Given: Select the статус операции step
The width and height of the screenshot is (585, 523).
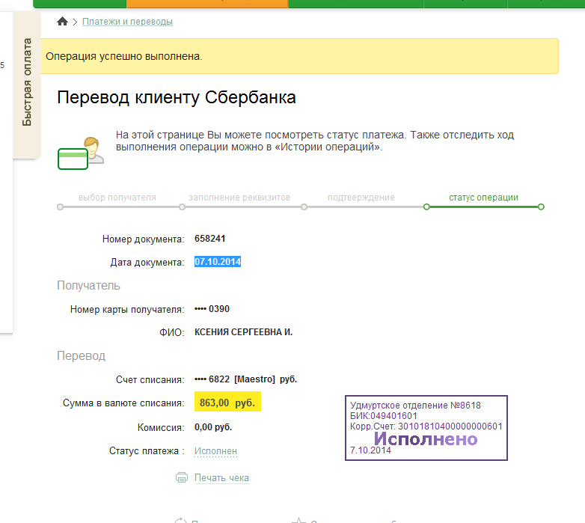Looking at the screenshot, I should pos(483,198).
